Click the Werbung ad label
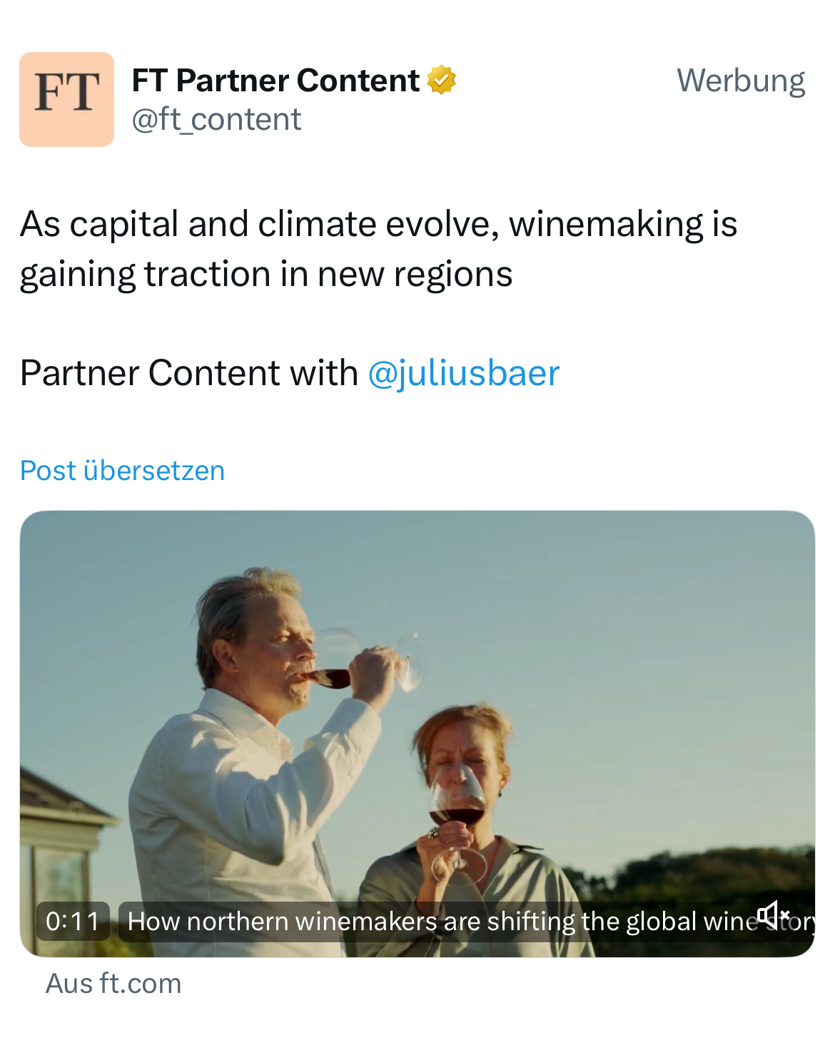The image size is (835, 1040). point(740,81)
